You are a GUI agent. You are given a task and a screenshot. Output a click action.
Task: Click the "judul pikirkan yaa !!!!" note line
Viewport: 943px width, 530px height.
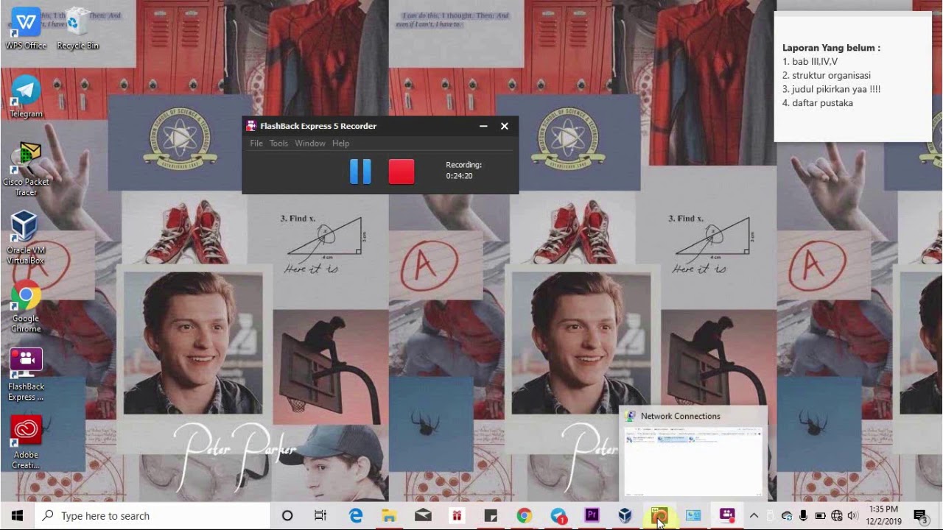click(832, 89)
